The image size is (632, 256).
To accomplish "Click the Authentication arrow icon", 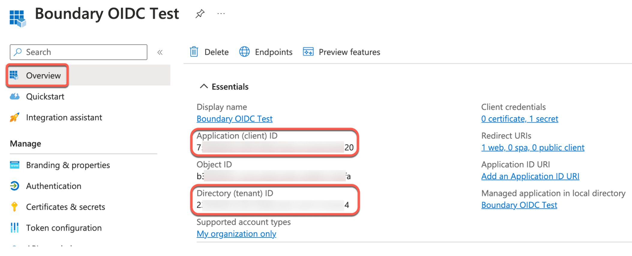I will pyautogui.click(x=14, y=186).
